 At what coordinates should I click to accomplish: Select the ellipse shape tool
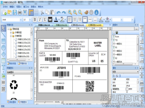point(3,48)
